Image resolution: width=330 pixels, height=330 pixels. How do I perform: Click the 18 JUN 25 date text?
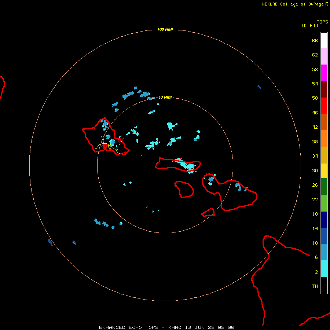coord(200,327)
